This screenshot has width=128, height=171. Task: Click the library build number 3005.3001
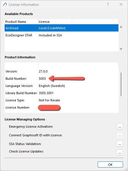46,93
